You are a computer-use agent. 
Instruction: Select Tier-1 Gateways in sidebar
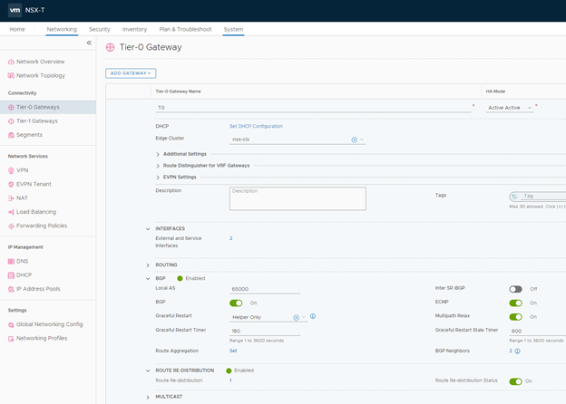37,121
